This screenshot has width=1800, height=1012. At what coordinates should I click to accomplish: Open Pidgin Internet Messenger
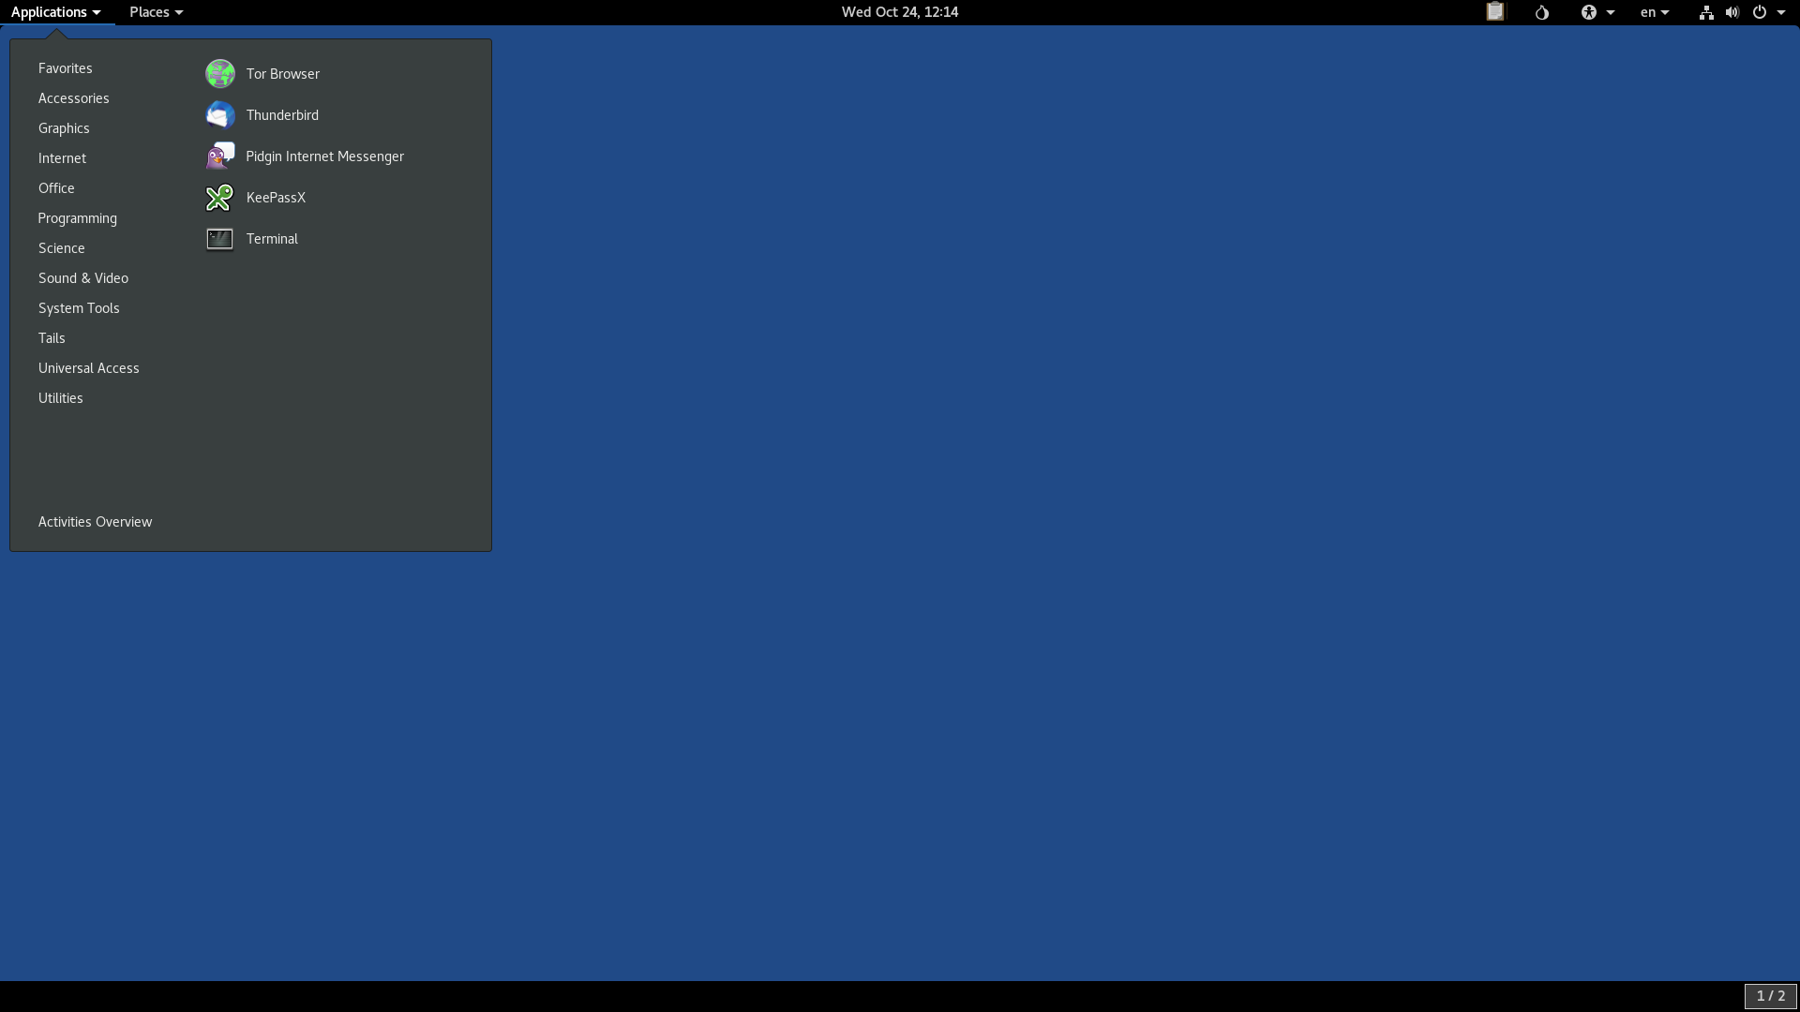click(x=323, y=156)
